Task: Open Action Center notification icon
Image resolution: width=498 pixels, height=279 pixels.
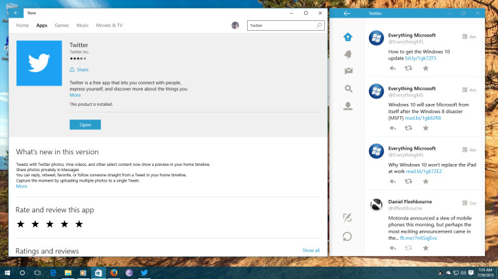Action: (x=471, y=272)
